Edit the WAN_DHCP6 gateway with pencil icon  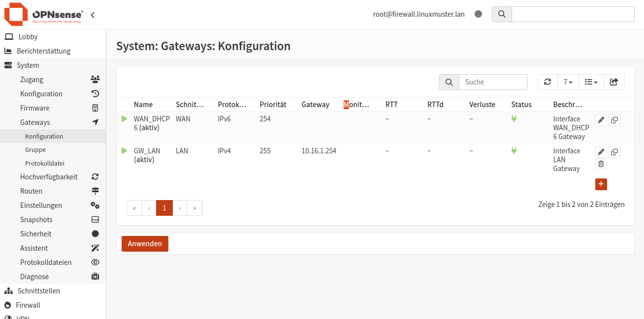coord(601,120)
